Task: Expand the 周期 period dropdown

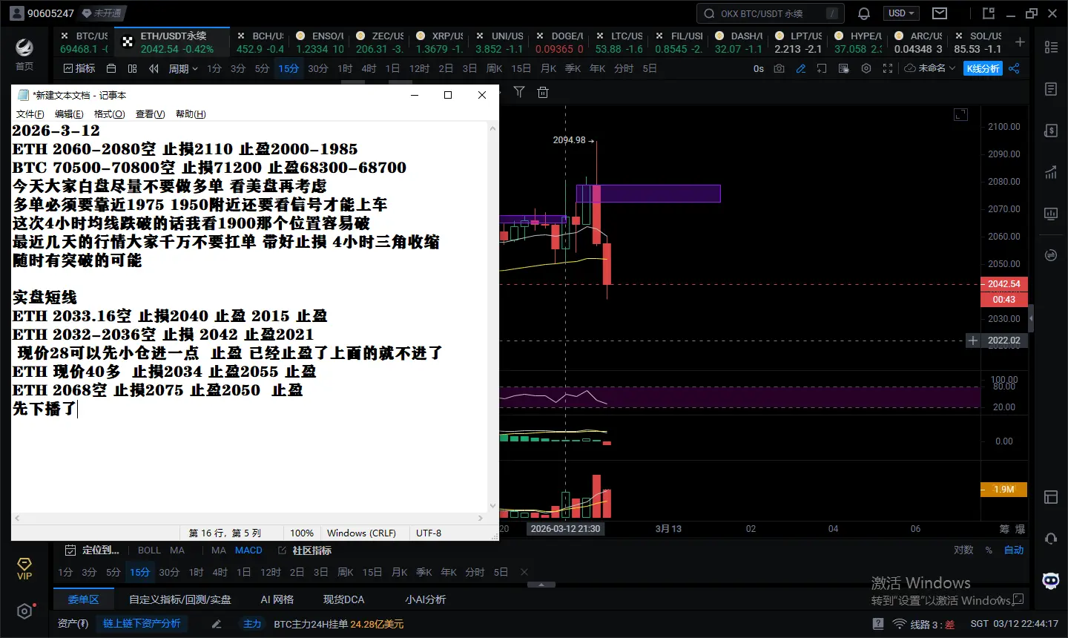Action: 183,68
